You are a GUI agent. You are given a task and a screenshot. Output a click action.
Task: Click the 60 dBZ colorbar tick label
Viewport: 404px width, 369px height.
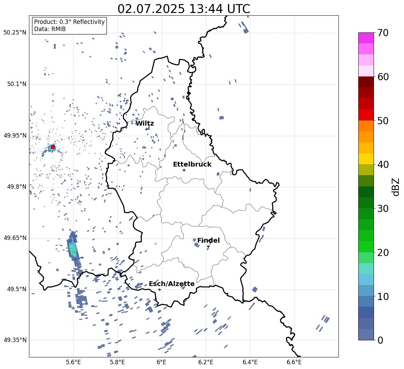(383, 77)
